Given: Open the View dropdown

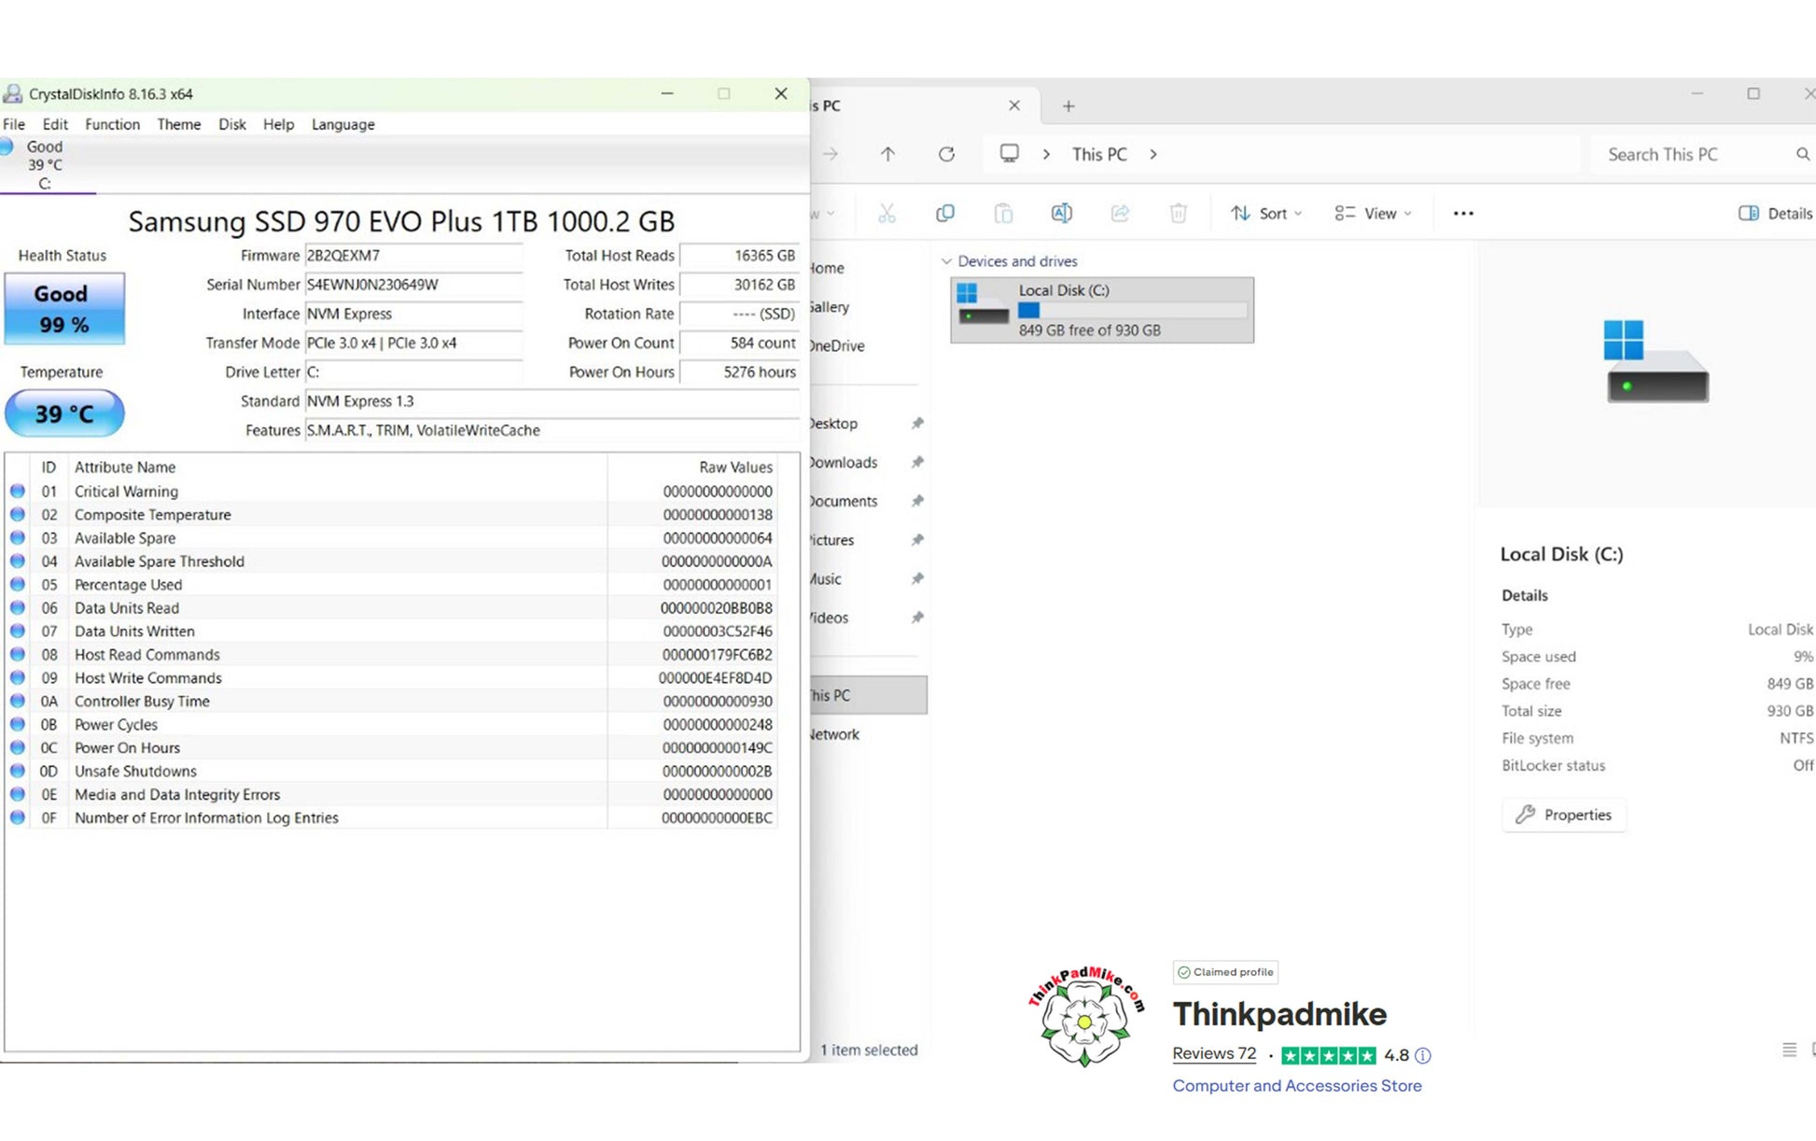Looking at the screenshot, I should (1373, 214).
